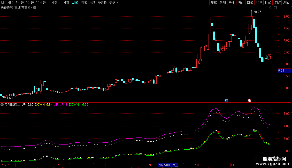Toggle the side panel icon near the price axis
Screen dimensions: 292x168
point(275,8)
